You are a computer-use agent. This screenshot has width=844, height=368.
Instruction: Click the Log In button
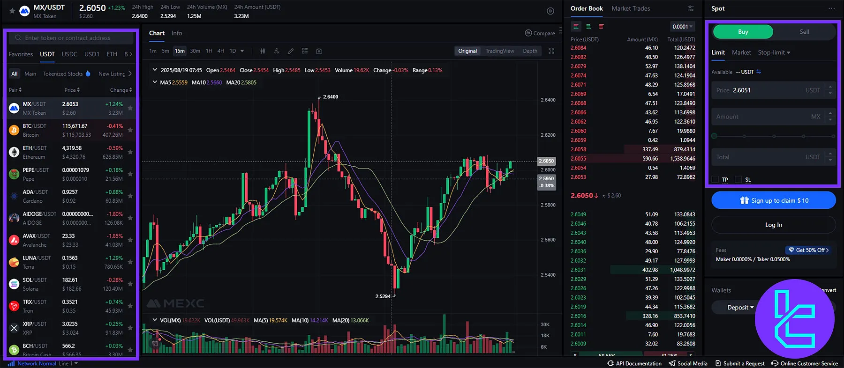pos(773,225)
